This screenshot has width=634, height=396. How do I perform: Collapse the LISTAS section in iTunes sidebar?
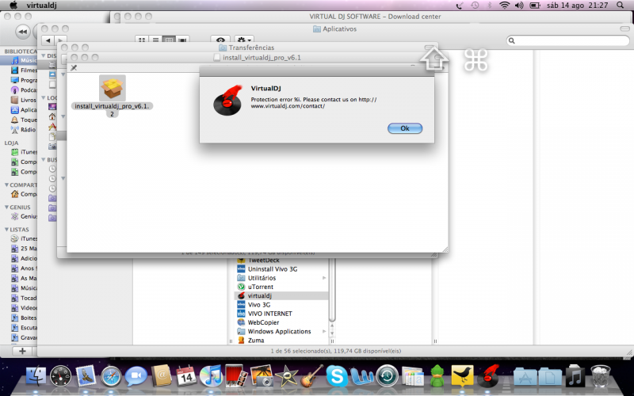tap(6, 230)
